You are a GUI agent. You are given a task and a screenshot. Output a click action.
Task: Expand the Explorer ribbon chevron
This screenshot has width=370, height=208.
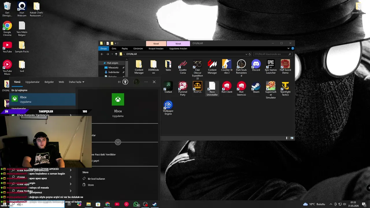click(x=289, y=49)
